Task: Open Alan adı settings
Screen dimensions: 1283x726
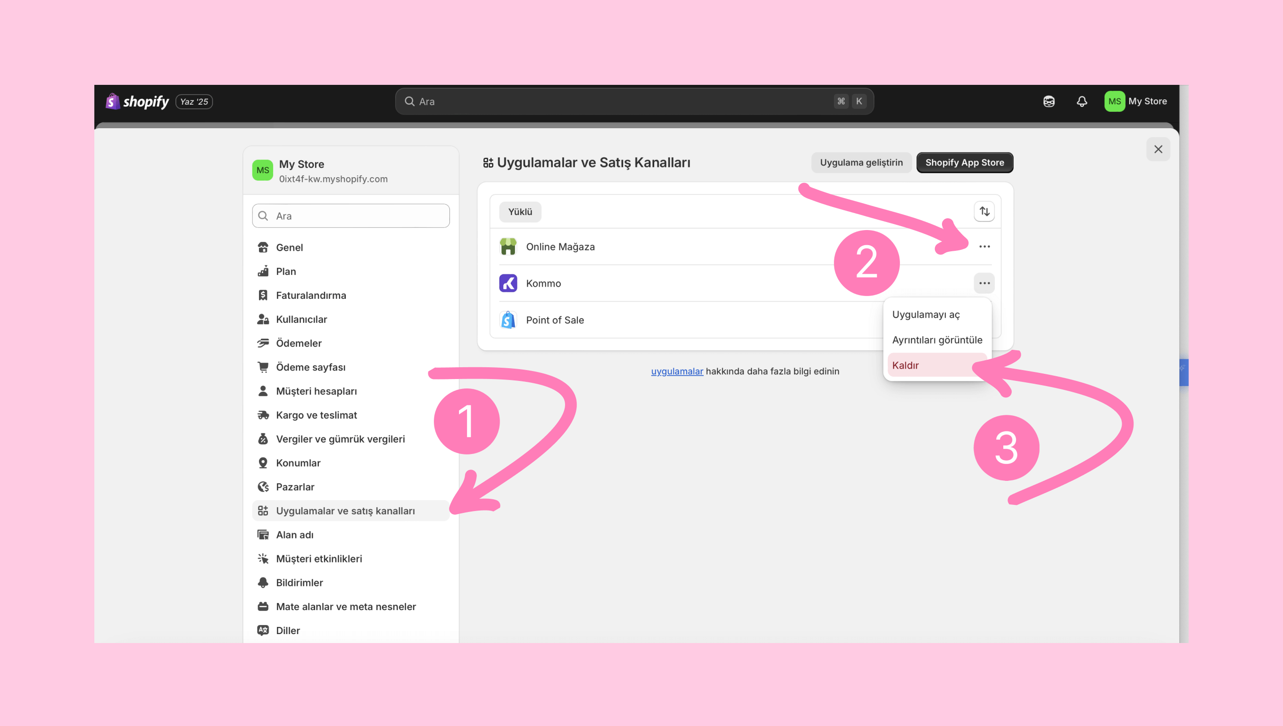Action: click(350, 535)
